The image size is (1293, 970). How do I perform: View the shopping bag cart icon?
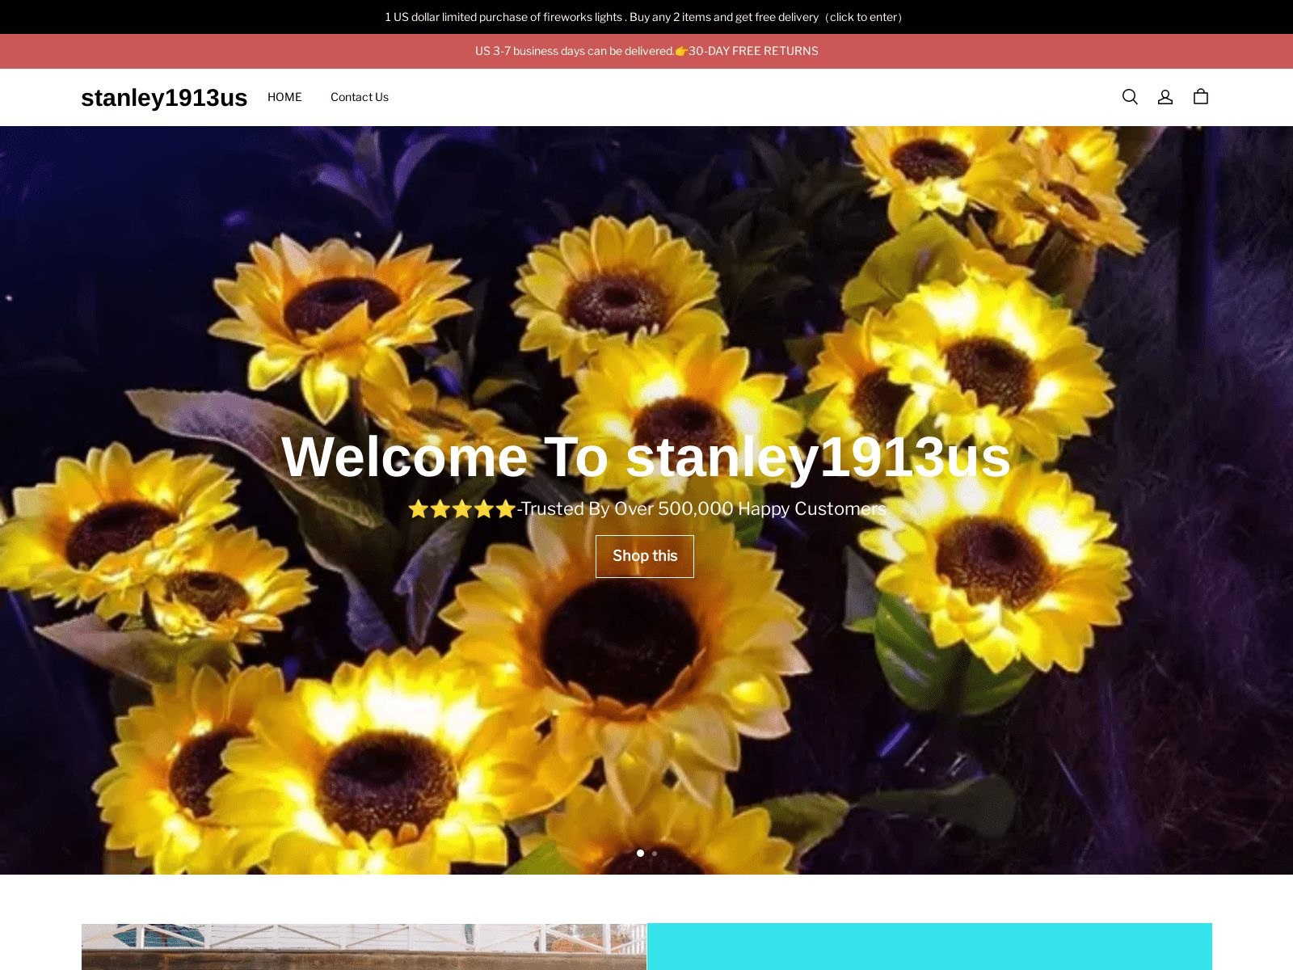click(x=1201, y=97)
